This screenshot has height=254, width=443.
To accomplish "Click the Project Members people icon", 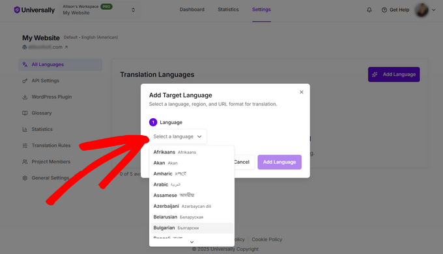I will (25, 162).
